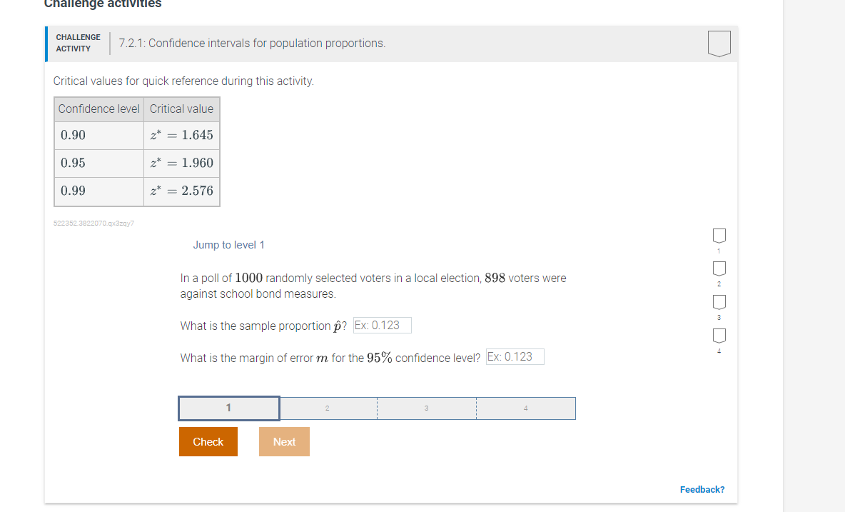The height and width of the screenshot is (512, 845).
Task: Click the completion badge beside the activity title
Action: coord(719,43)
